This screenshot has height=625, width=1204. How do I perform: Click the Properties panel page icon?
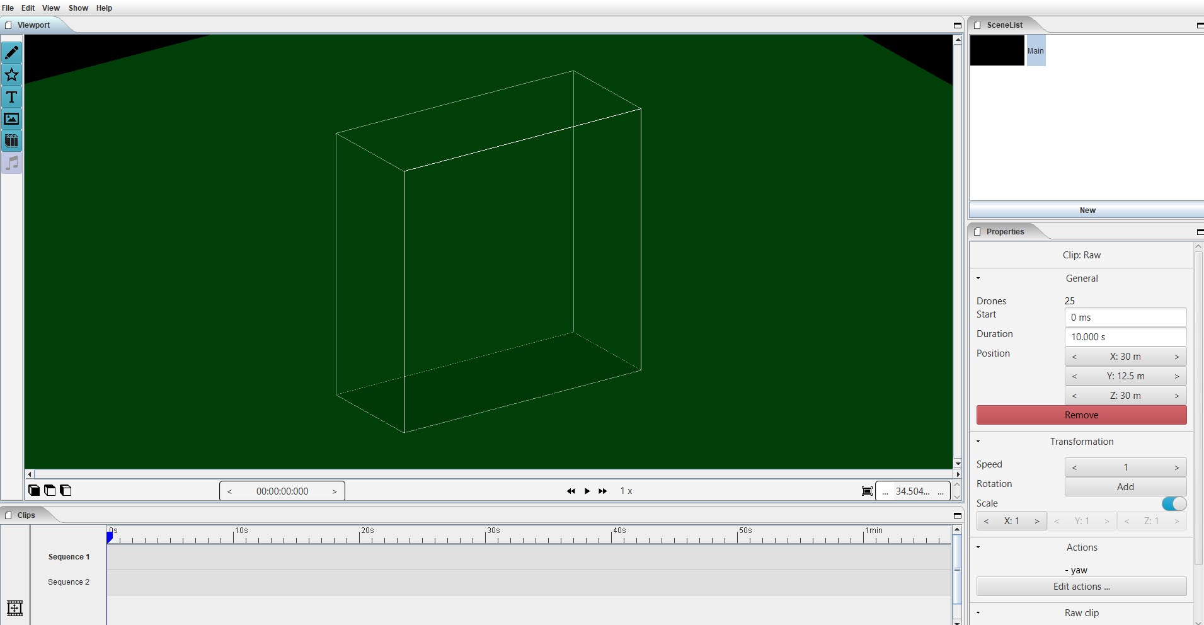(977, 232)
